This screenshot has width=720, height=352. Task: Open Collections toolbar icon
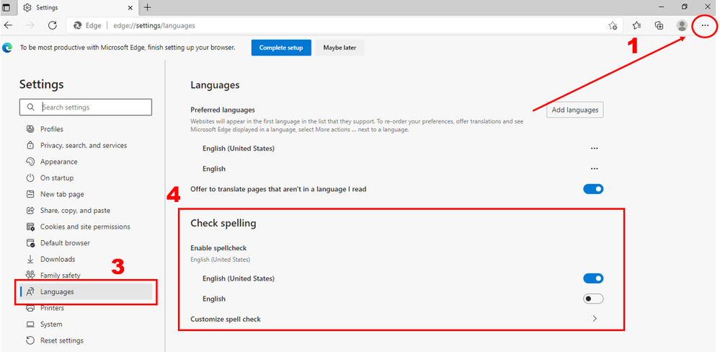click(x=659, y=26)
